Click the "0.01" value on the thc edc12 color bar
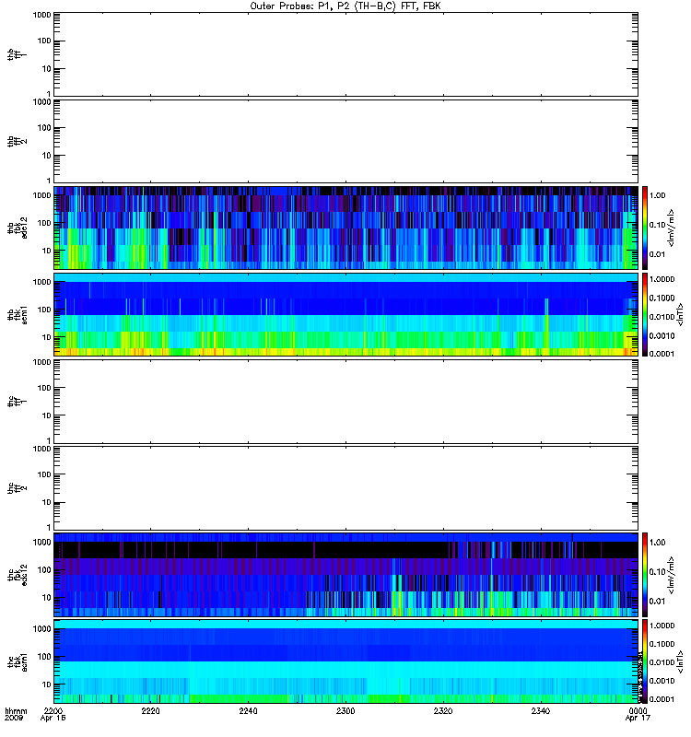 click(658, 602)
